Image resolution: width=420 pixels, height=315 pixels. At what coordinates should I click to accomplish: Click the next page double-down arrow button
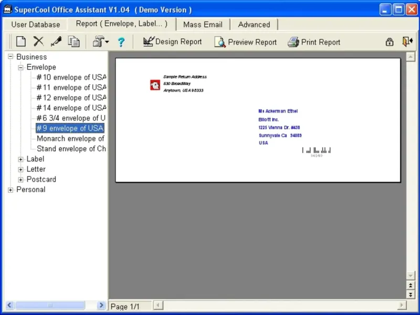click(411, 295)
